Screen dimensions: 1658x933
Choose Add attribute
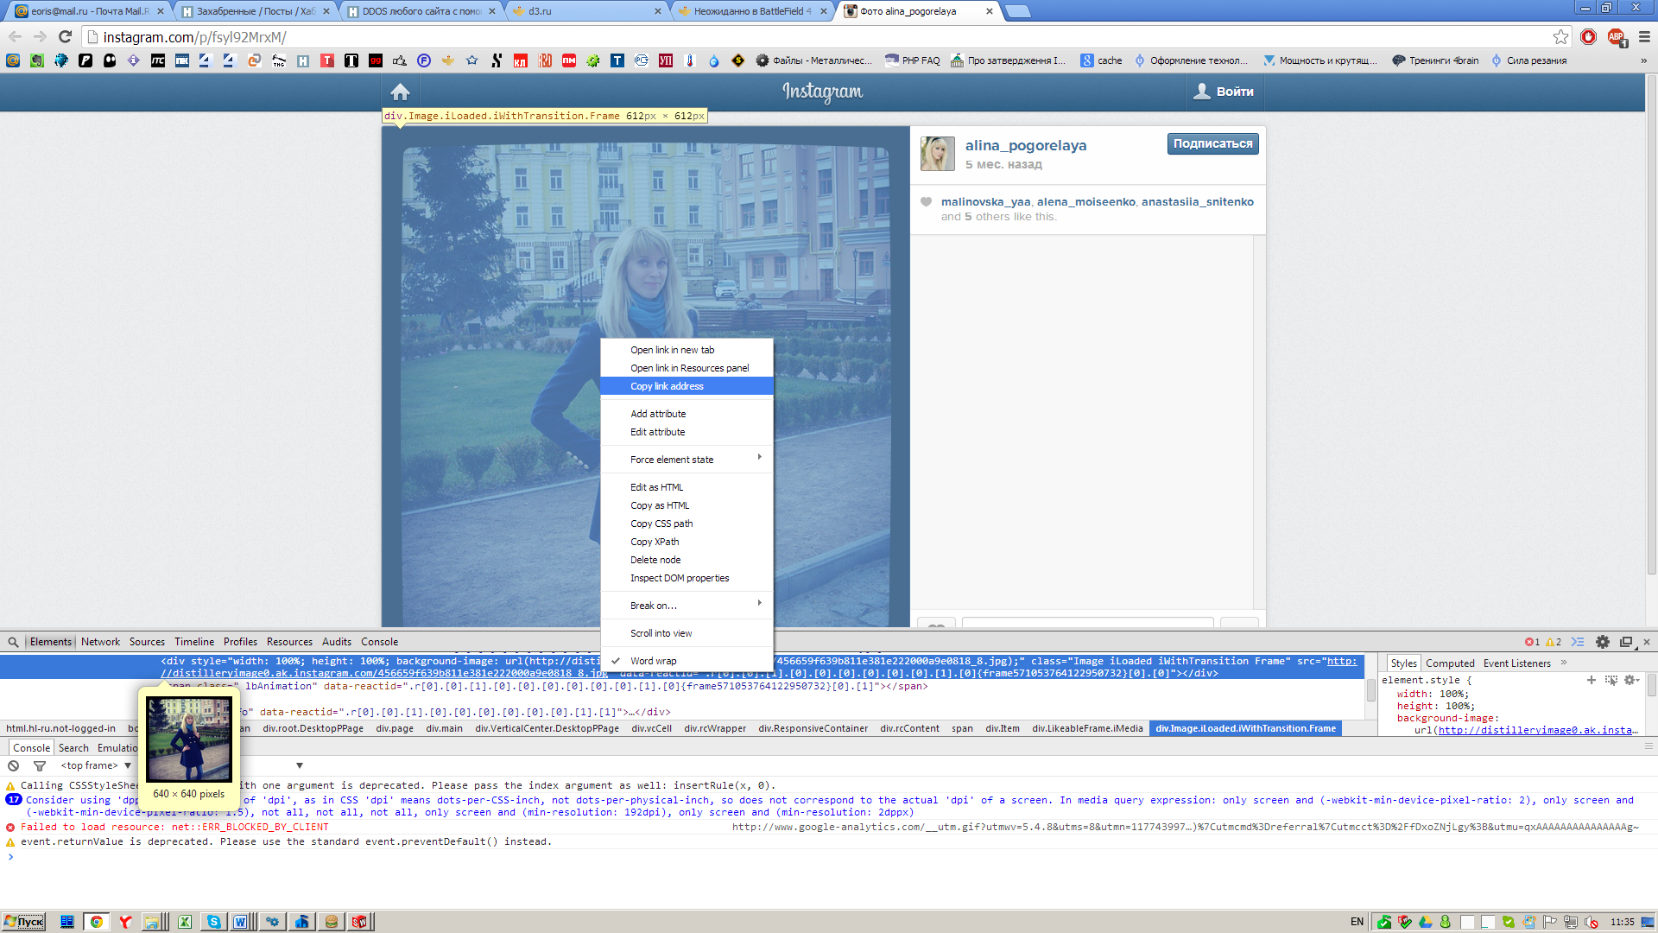[687, 414]
